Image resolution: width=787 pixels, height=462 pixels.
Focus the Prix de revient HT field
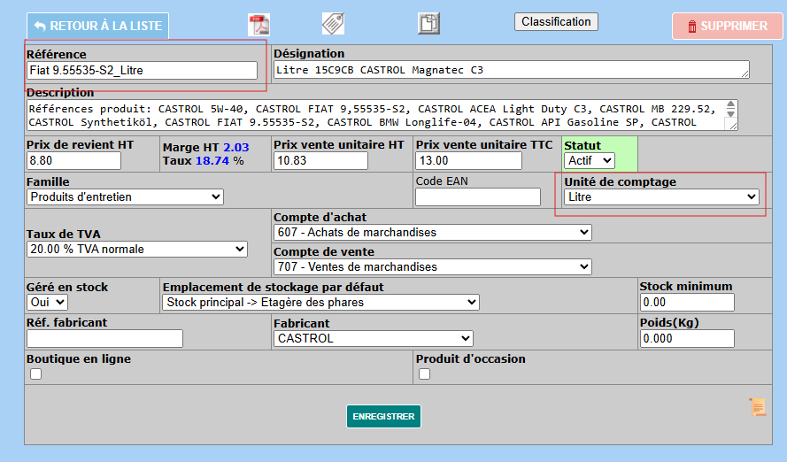click(73, 160)
